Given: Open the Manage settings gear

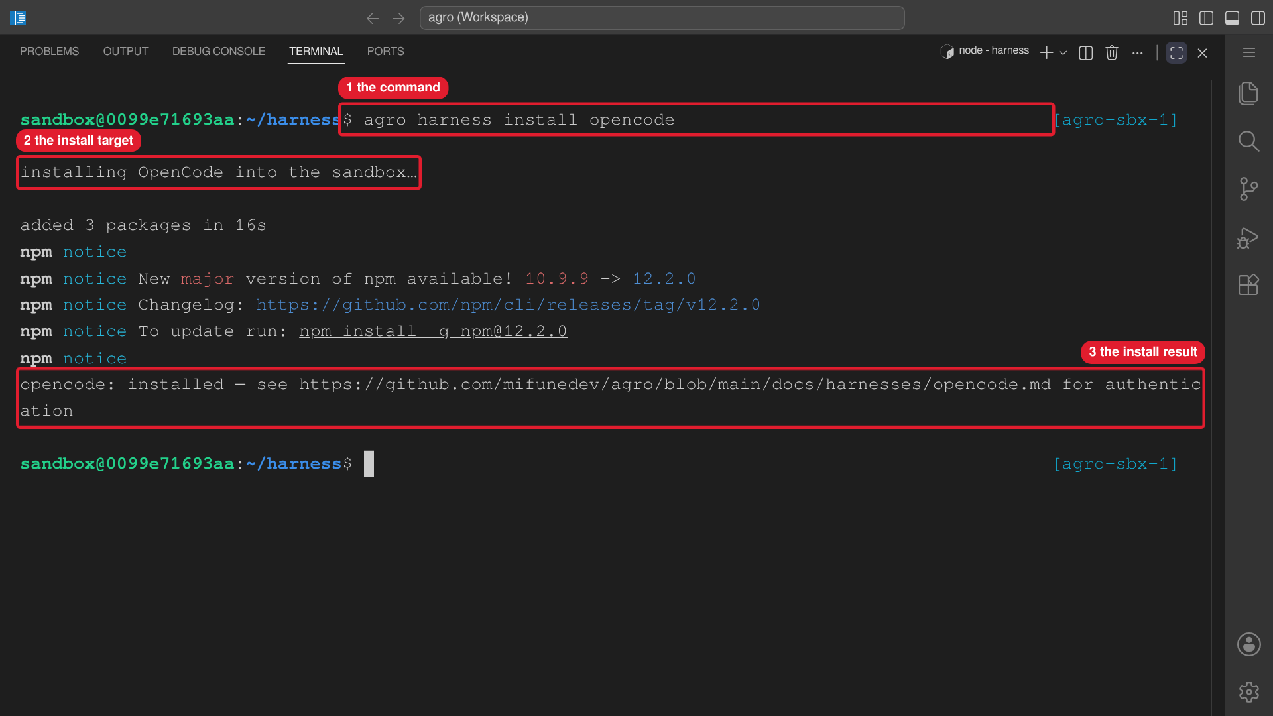Looking at the screenshot, I should 1248,692.
